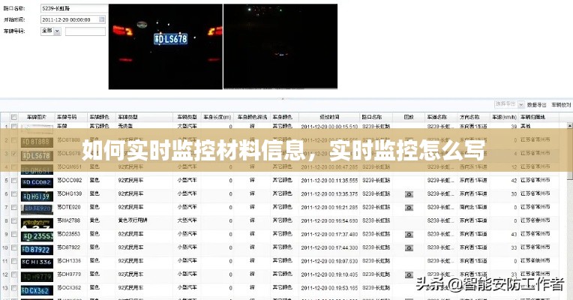Sort by the 车速(km/h) column header
573x300 pixels.
tap(501, 117)
